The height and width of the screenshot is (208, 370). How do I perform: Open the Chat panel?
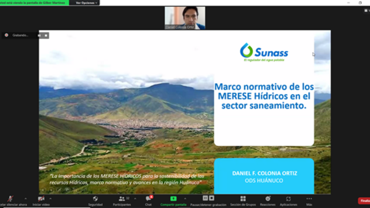(149, 201)
